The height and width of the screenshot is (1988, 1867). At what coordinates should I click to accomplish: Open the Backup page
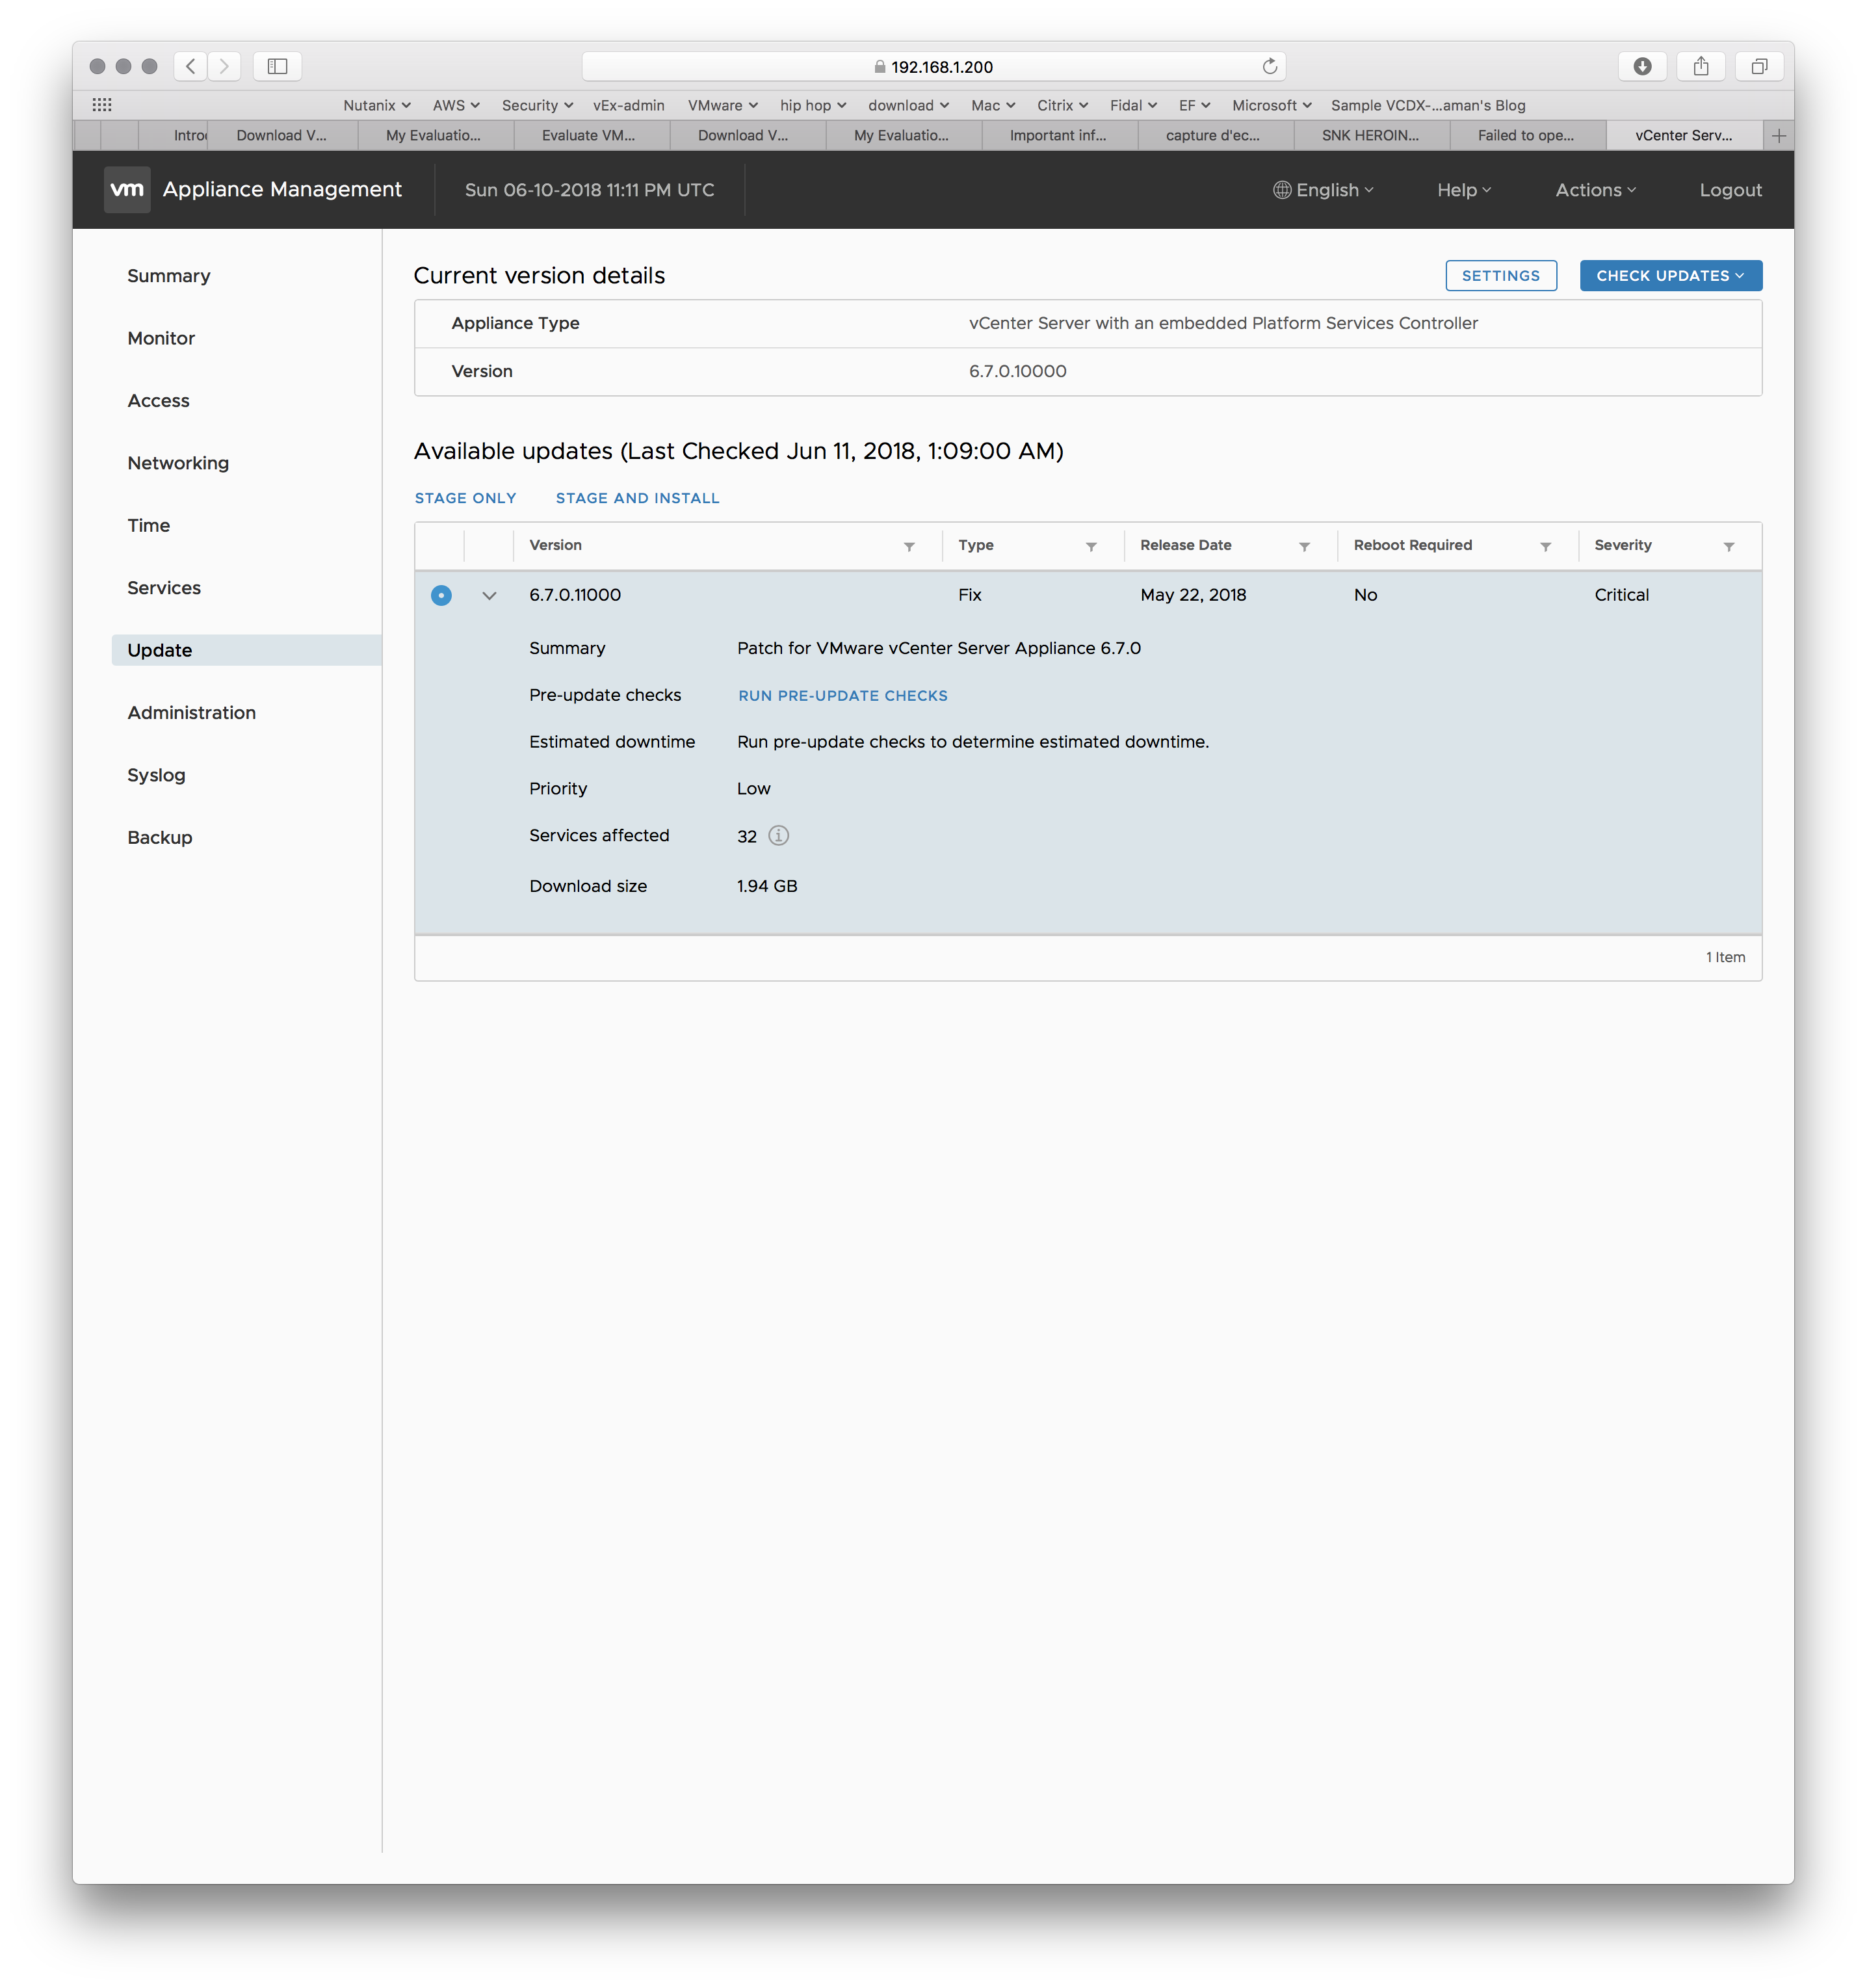(x=159, y=838)
